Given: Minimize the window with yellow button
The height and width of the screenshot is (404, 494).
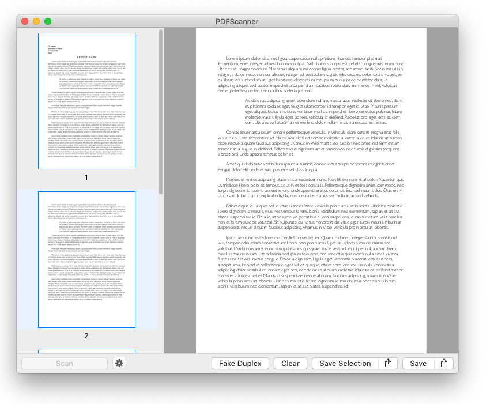Looking at the screenshot, I should point(36,21).
